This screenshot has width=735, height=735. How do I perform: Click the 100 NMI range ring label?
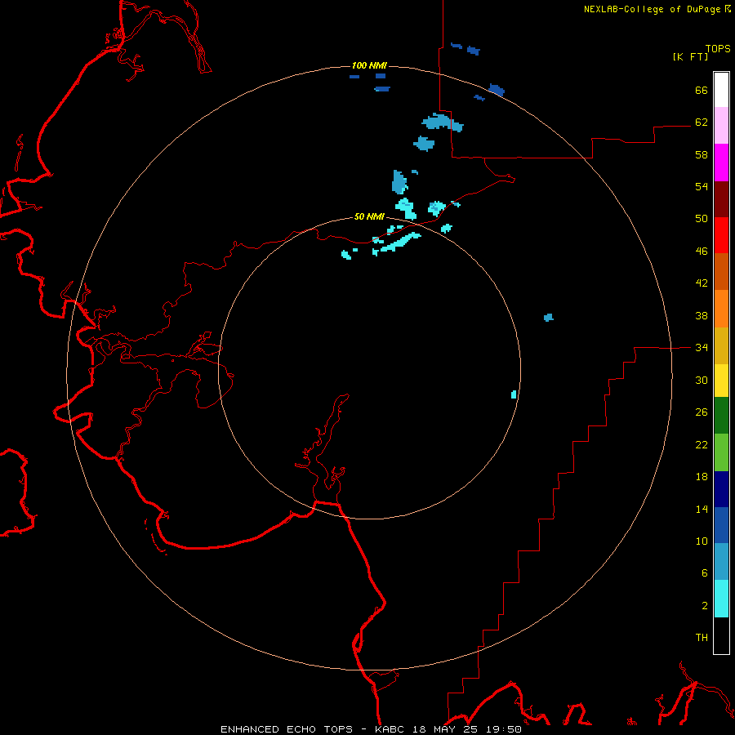tap(369, 65)
